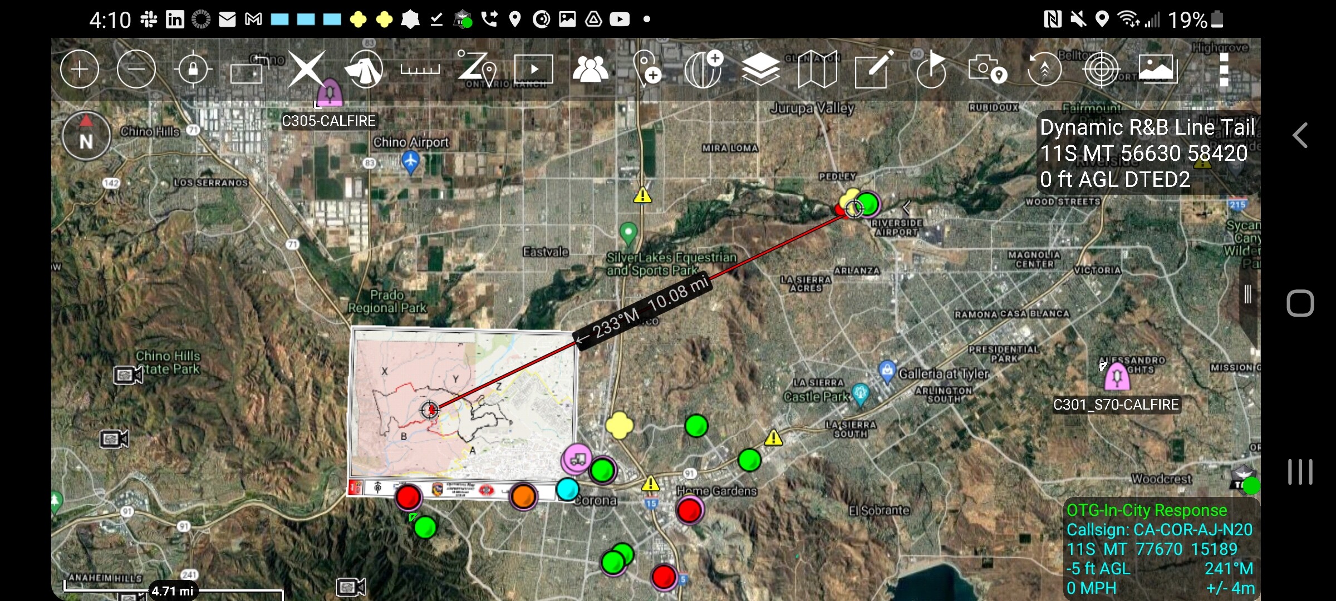
Task: Open the stacked layers map manager
Action: click(x=760, y=69)
